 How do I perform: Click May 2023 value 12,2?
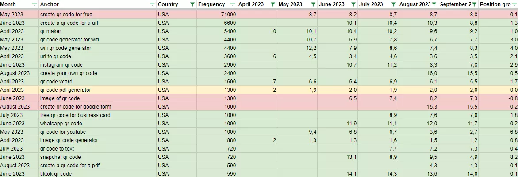[x=297, y=48]
